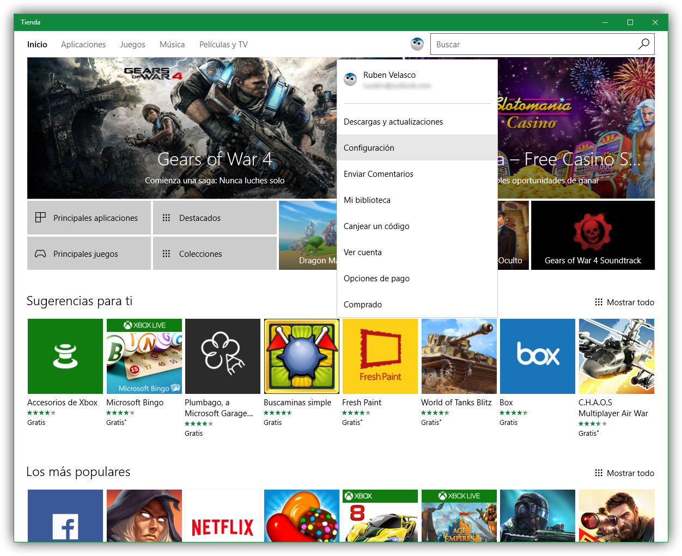Click the Los más populares heading

click(x=78, y=472)
